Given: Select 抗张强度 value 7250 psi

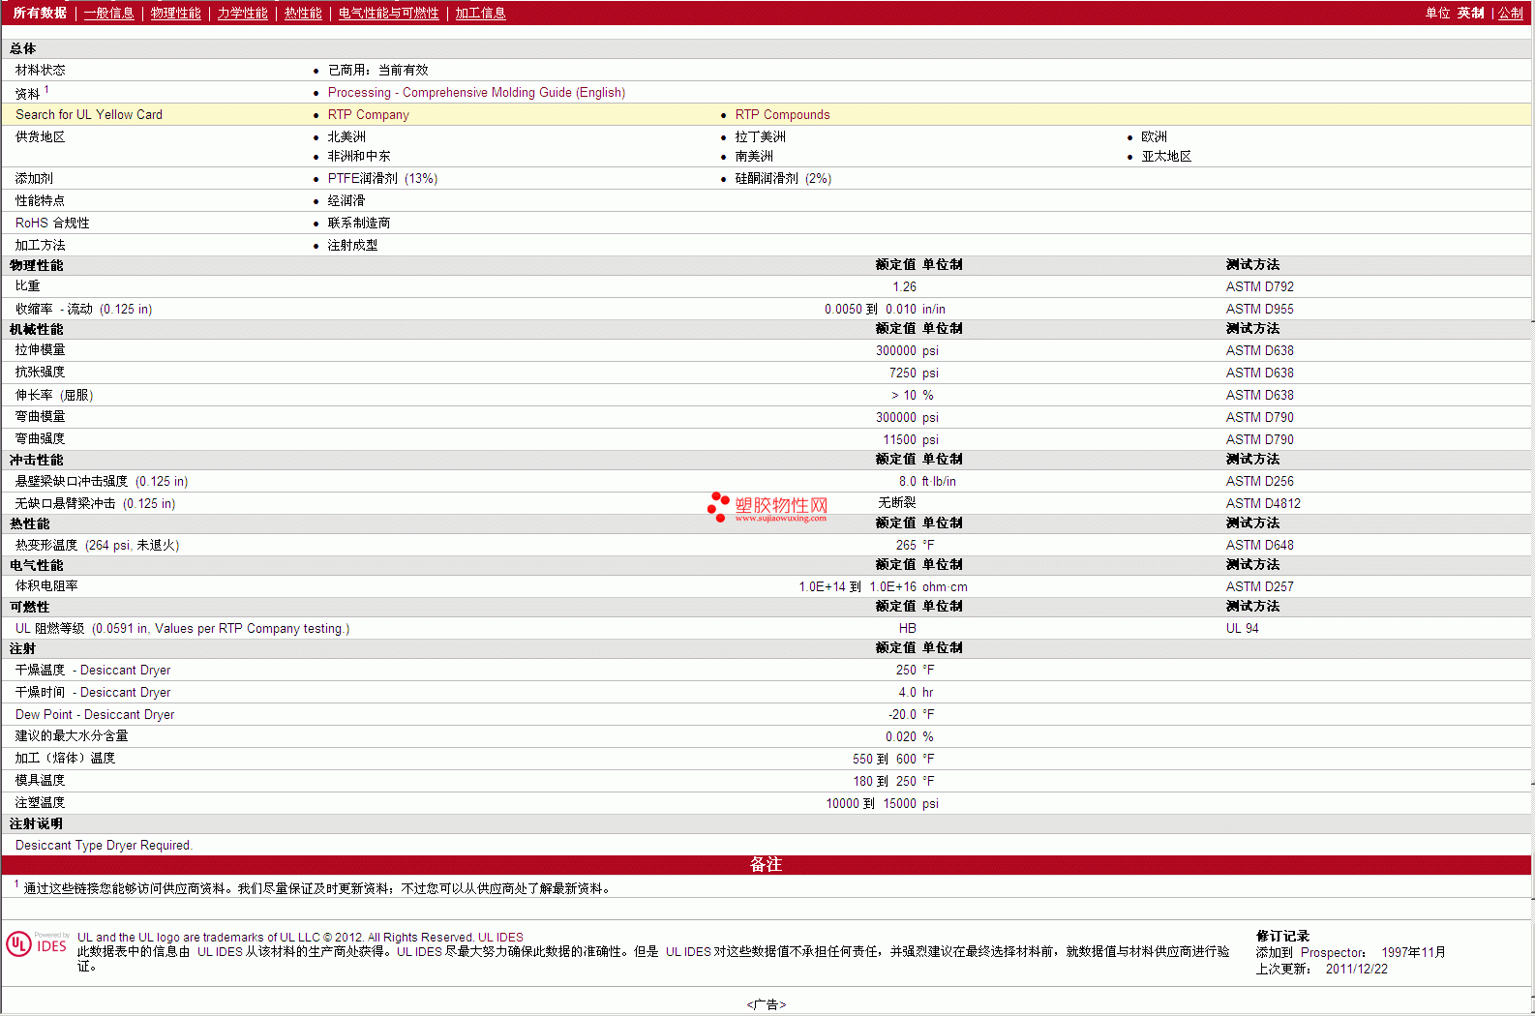Looking at the screenshot, I should [x=913, y=373].
